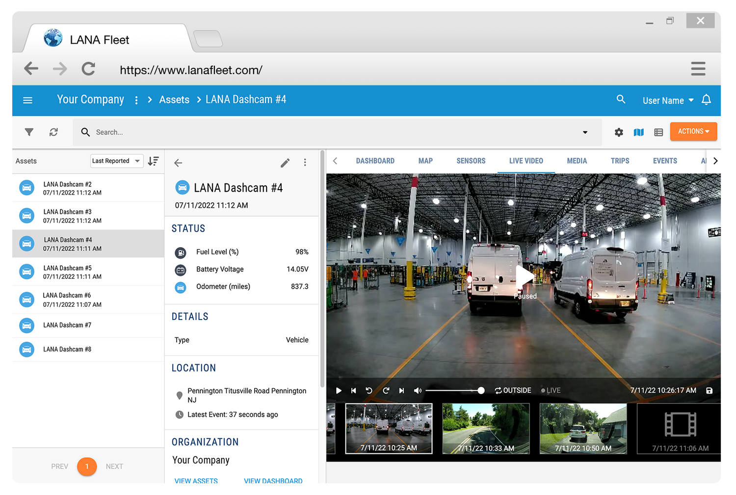Save the video clip with disk icon

(709, 391)
